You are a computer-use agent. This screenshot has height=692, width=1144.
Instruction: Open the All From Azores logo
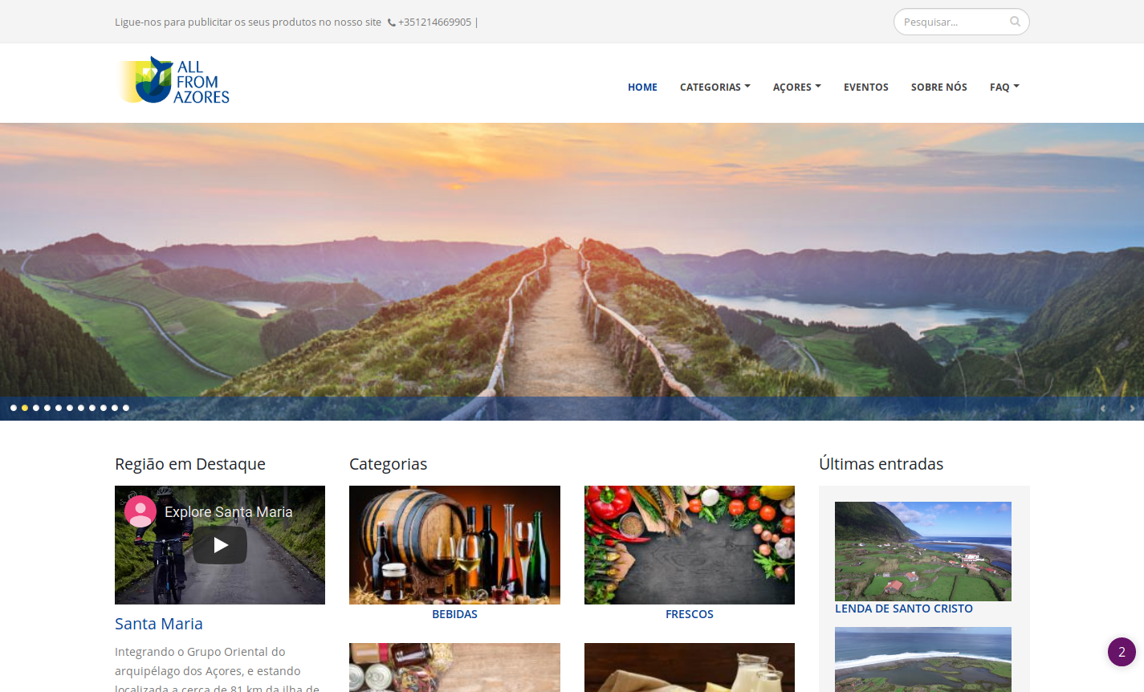174,80
